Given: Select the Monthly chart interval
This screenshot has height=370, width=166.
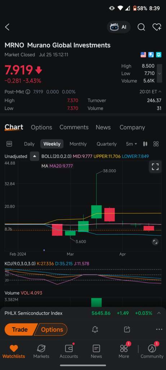Looking at the screenshot, I should pyautogui.click(x=78, y=144).
